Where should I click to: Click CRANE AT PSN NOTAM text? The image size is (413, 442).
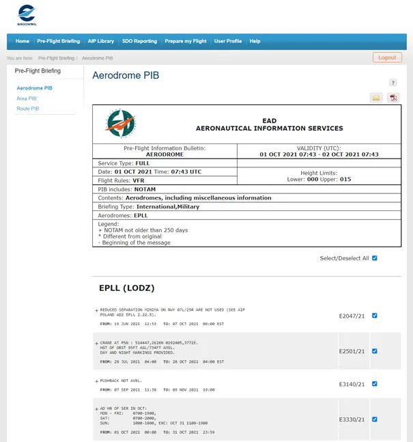tap(149, 348)
